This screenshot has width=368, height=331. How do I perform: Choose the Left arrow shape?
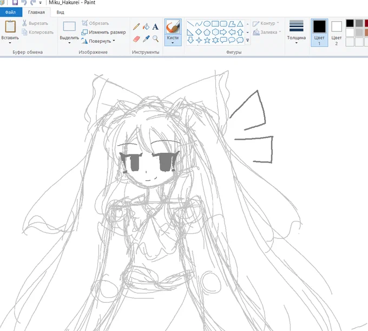(x=232, y=32)
